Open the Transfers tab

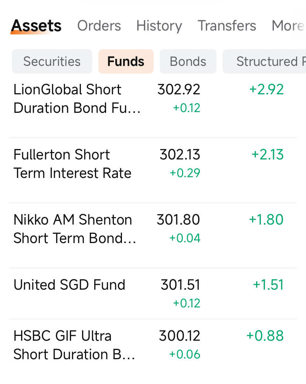[227, 26]
